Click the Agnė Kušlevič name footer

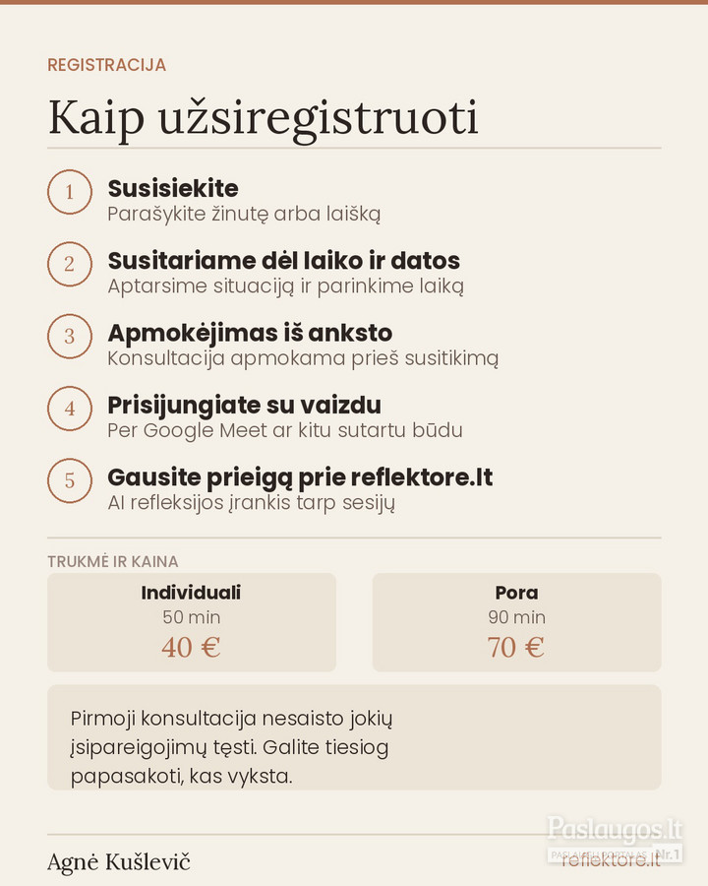pos(119,862)
